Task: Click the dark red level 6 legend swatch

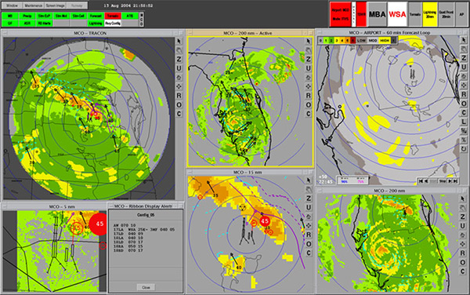Action: [352, 40]
